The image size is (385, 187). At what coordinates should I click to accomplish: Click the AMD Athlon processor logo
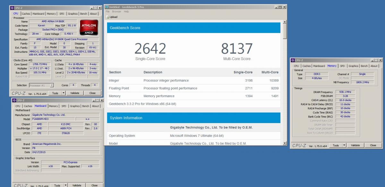[x=89, y=28]
